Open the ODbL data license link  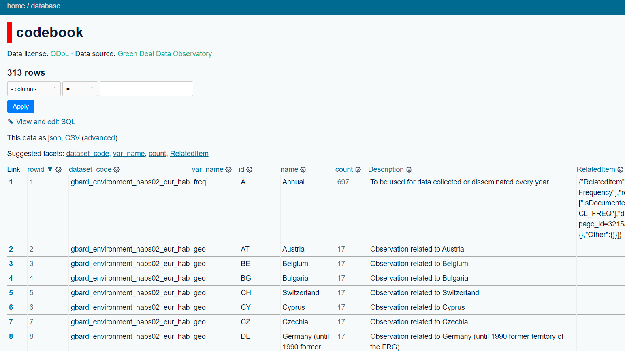[x=60, y=53]
